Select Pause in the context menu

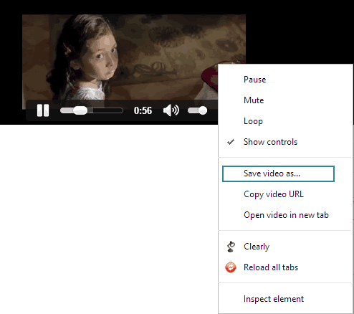click(285, 80)
